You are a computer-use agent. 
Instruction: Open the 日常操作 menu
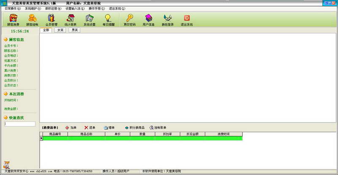coord(13,8)
